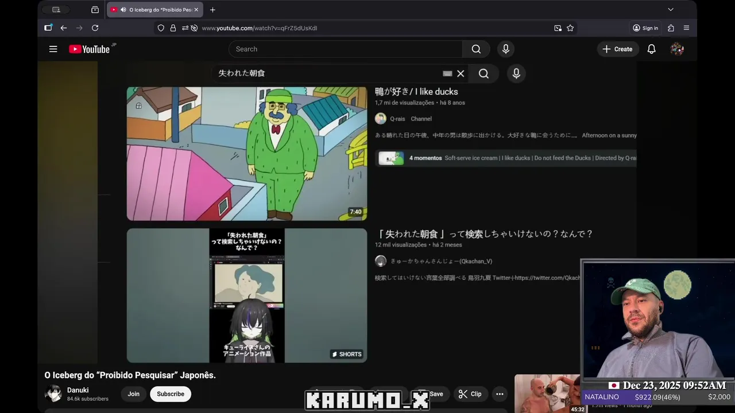Click the browser Sign in button
The image size is (735, 413).
pyautogui.click(x=645, y=28)
